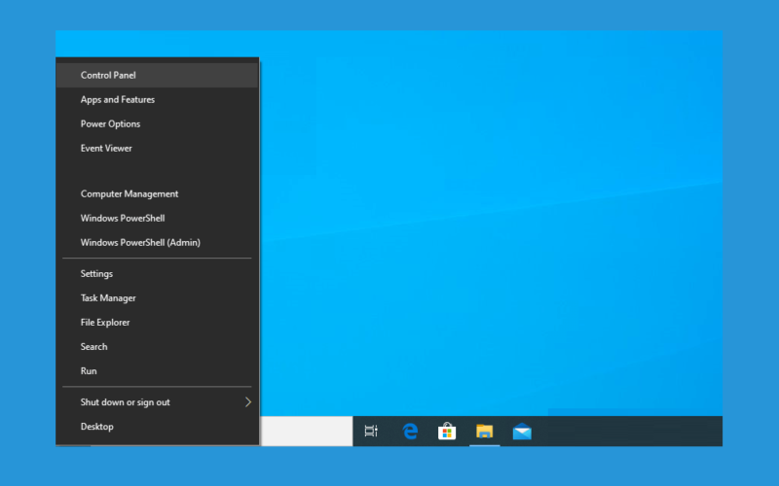Viewport: 779px width, 486px height.
Task: Launch Task Manager
Action: [157, 298]
